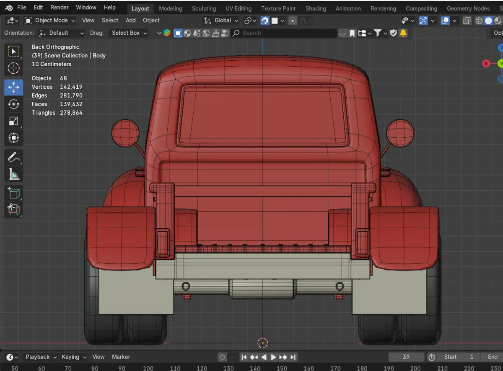Image resolution: width=503 pixels, height=371 pixels.
Task: Switch to the Sculpting workspace tab
Action: coord(204,8)
